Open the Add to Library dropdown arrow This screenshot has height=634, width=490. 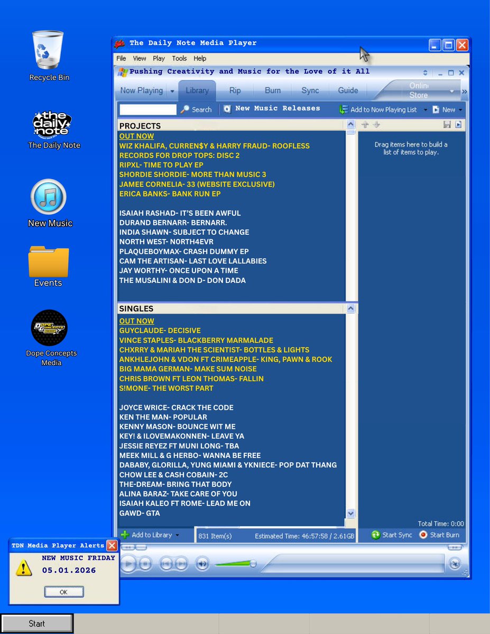point(177,535)
